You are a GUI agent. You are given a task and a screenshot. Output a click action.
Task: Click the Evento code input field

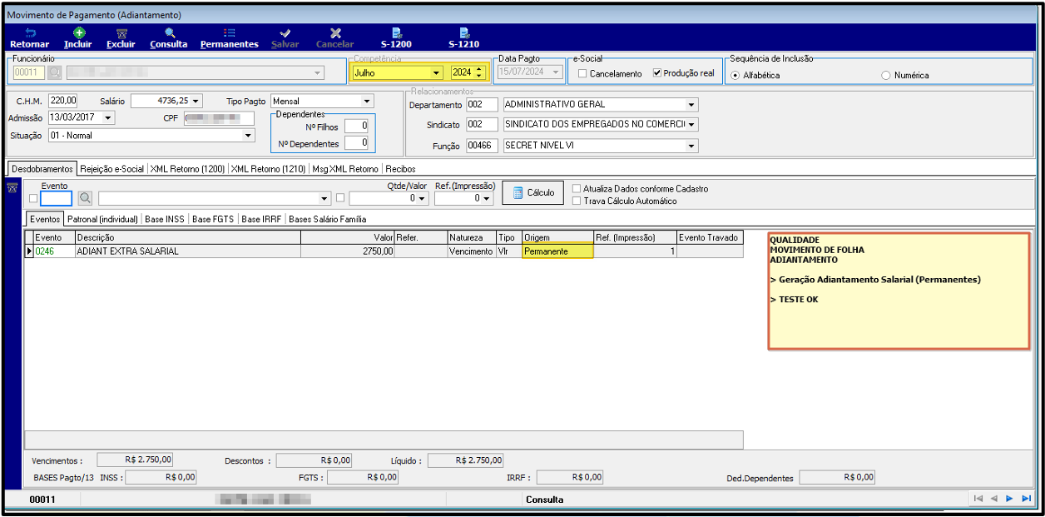click(x=57, y=198)
